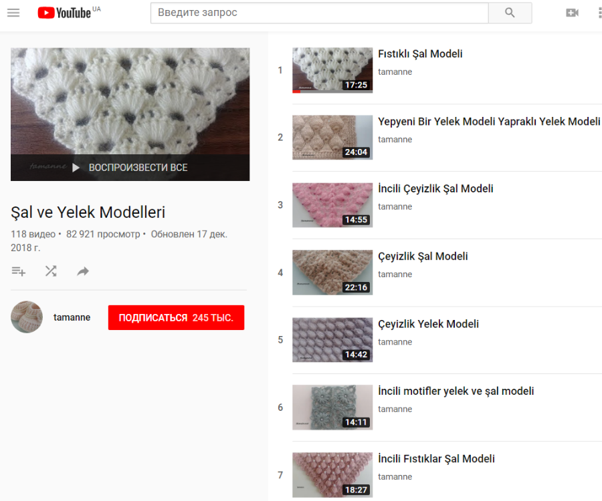Select İncili motifler yelek ve şal thumbnail
The image size is (602, 501).
click(332, 407)
